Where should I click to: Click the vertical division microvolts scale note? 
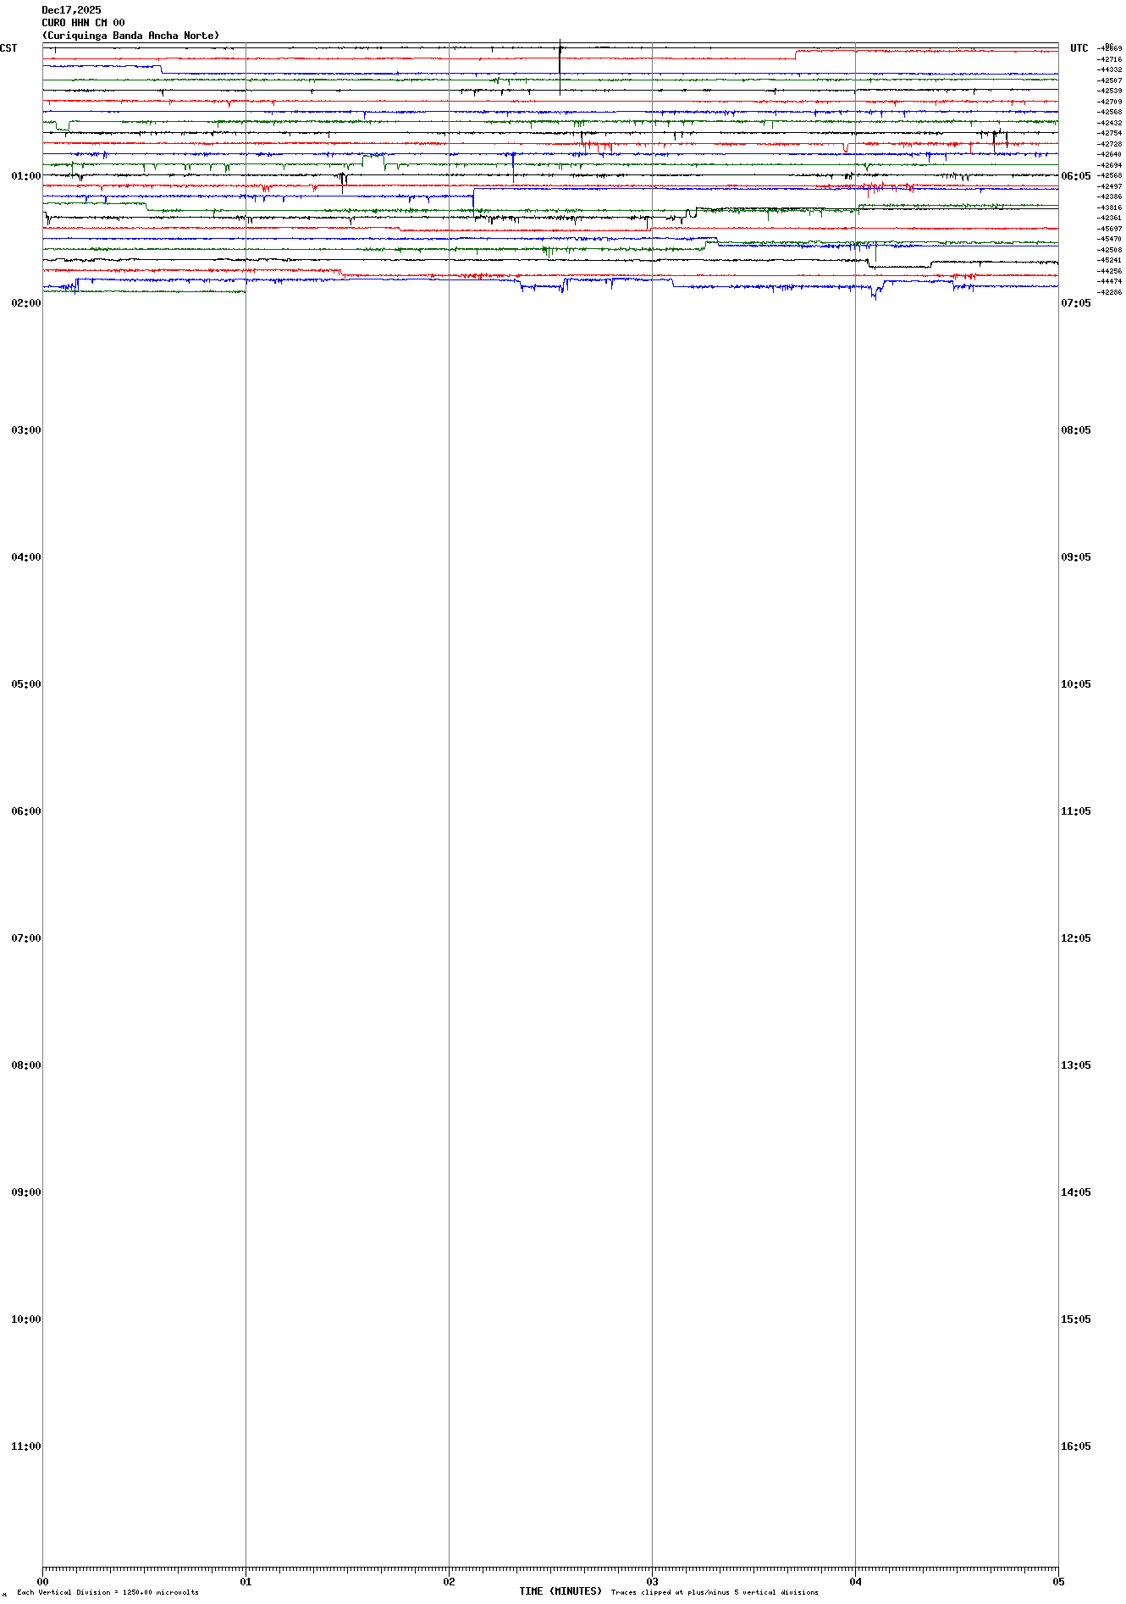pyautogui.click(x=108, y=1592)
